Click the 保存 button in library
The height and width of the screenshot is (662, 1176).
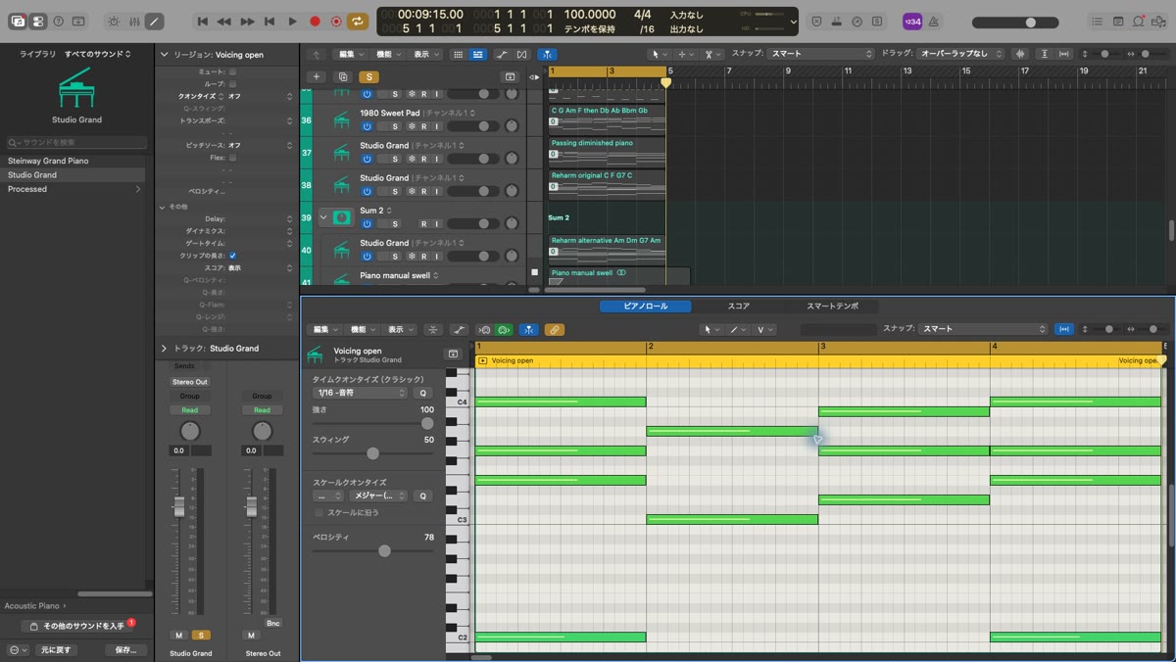coord(125,649)
